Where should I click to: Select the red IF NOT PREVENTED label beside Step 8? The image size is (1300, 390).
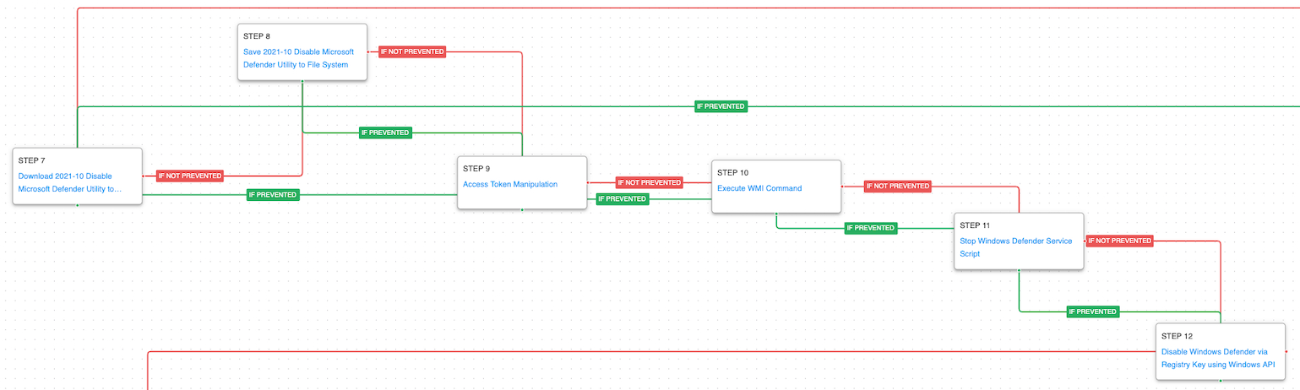[412, 51]
